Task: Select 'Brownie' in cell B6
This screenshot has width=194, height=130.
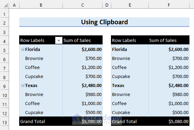Action: coord(41,58)
